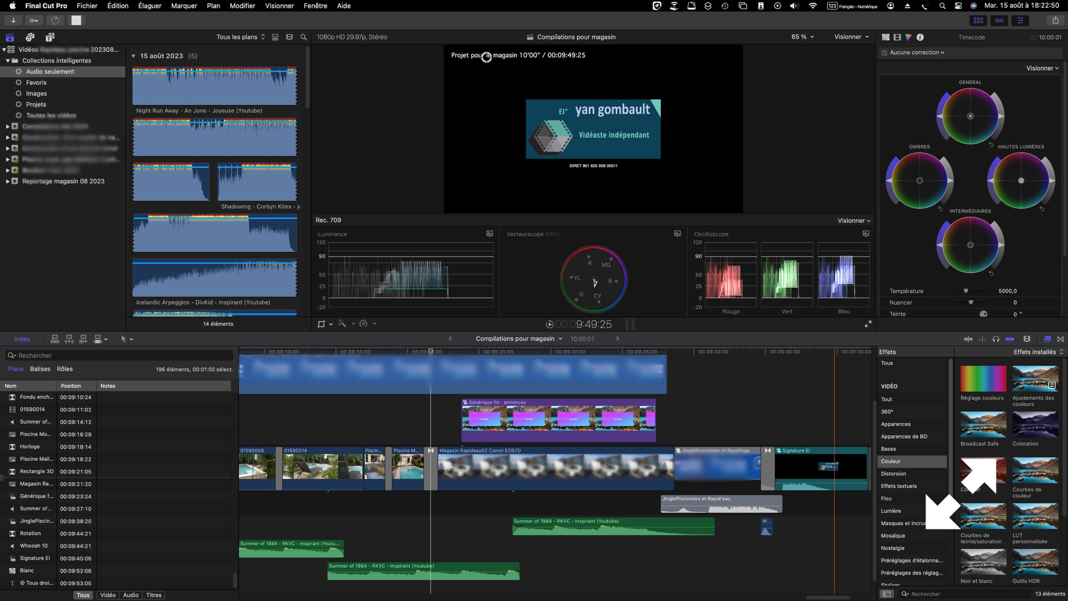
Task: Switch to the Rôles tab
Action: point(65,369)
